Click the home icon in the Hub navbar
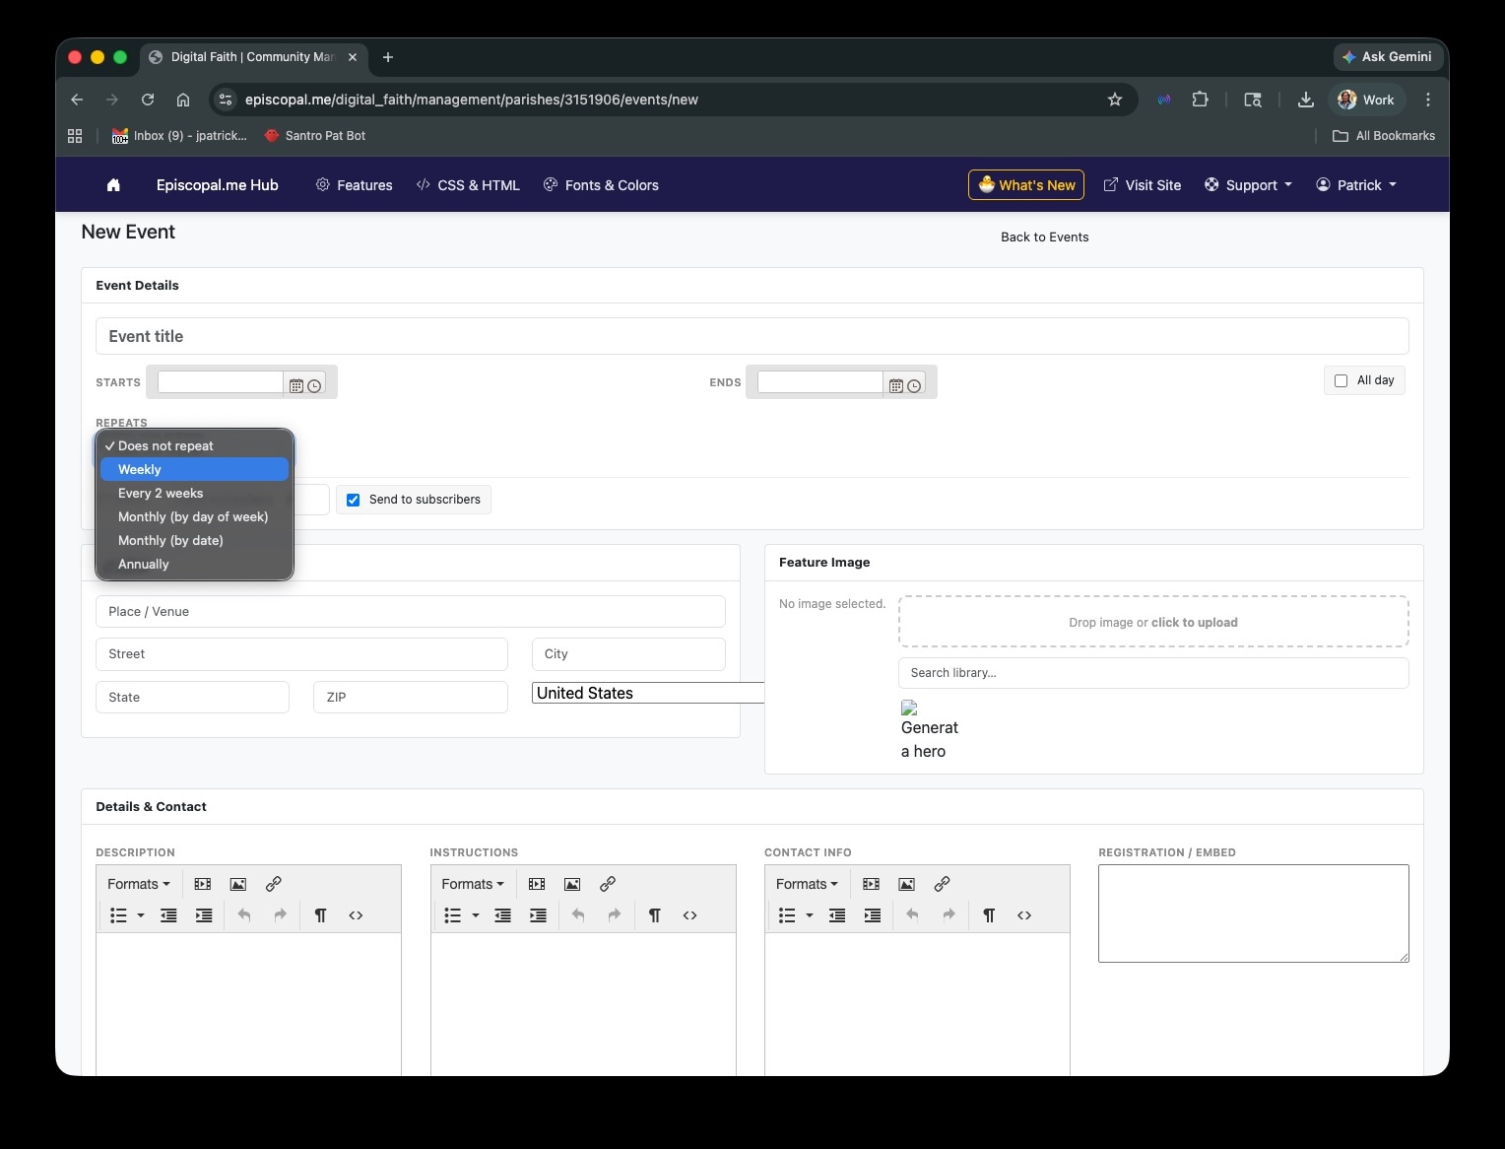Image resolution: width=1505 pixels, height=1149 pixels. 113,185
